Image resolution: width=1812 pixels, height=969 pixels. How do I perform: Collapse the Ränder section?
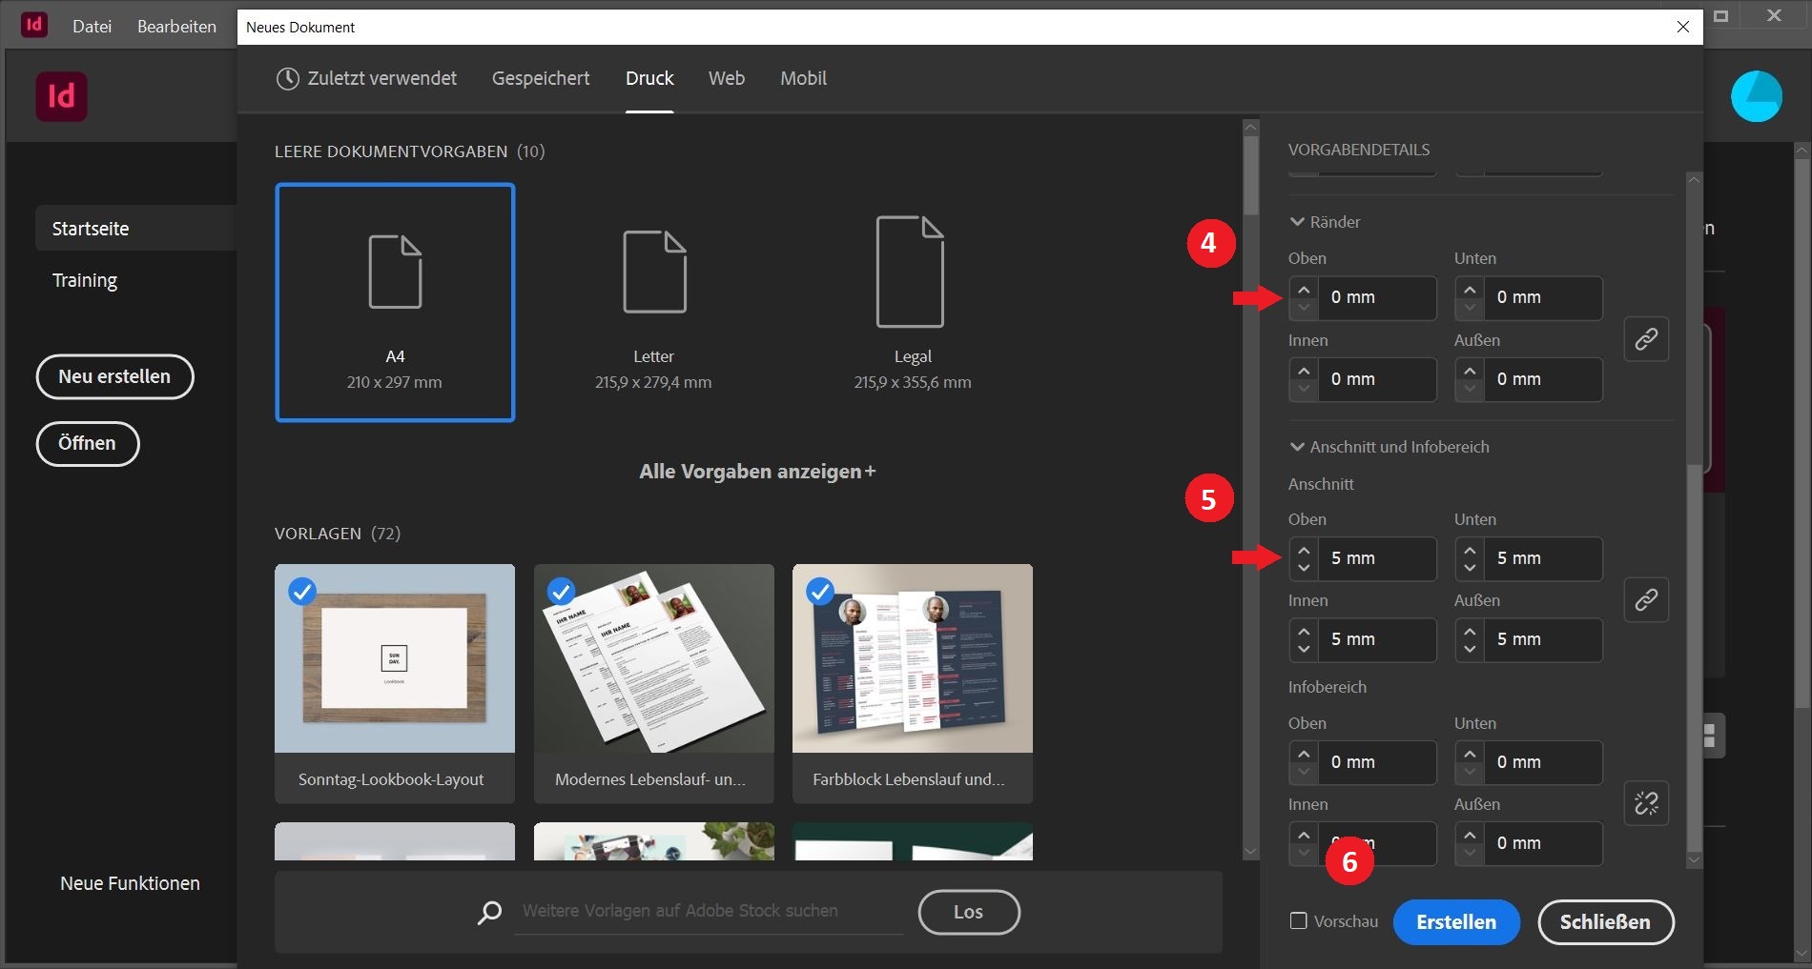[1297, 222]
